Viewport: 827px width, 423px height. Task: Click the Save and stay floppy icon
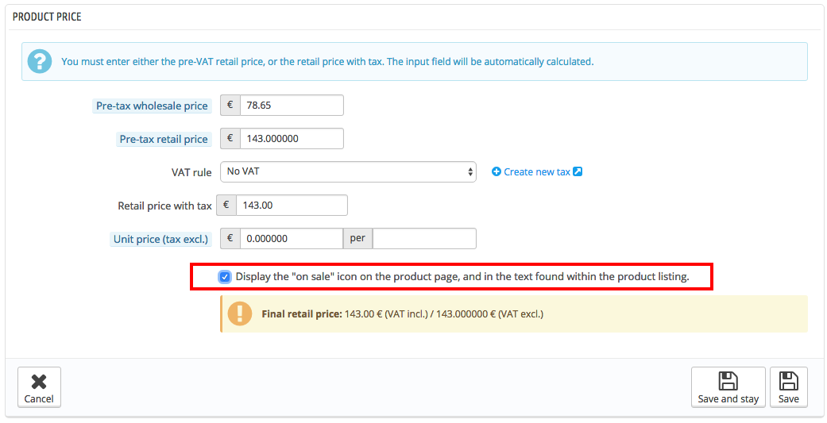pyautogui.click(x=728, y=381)
